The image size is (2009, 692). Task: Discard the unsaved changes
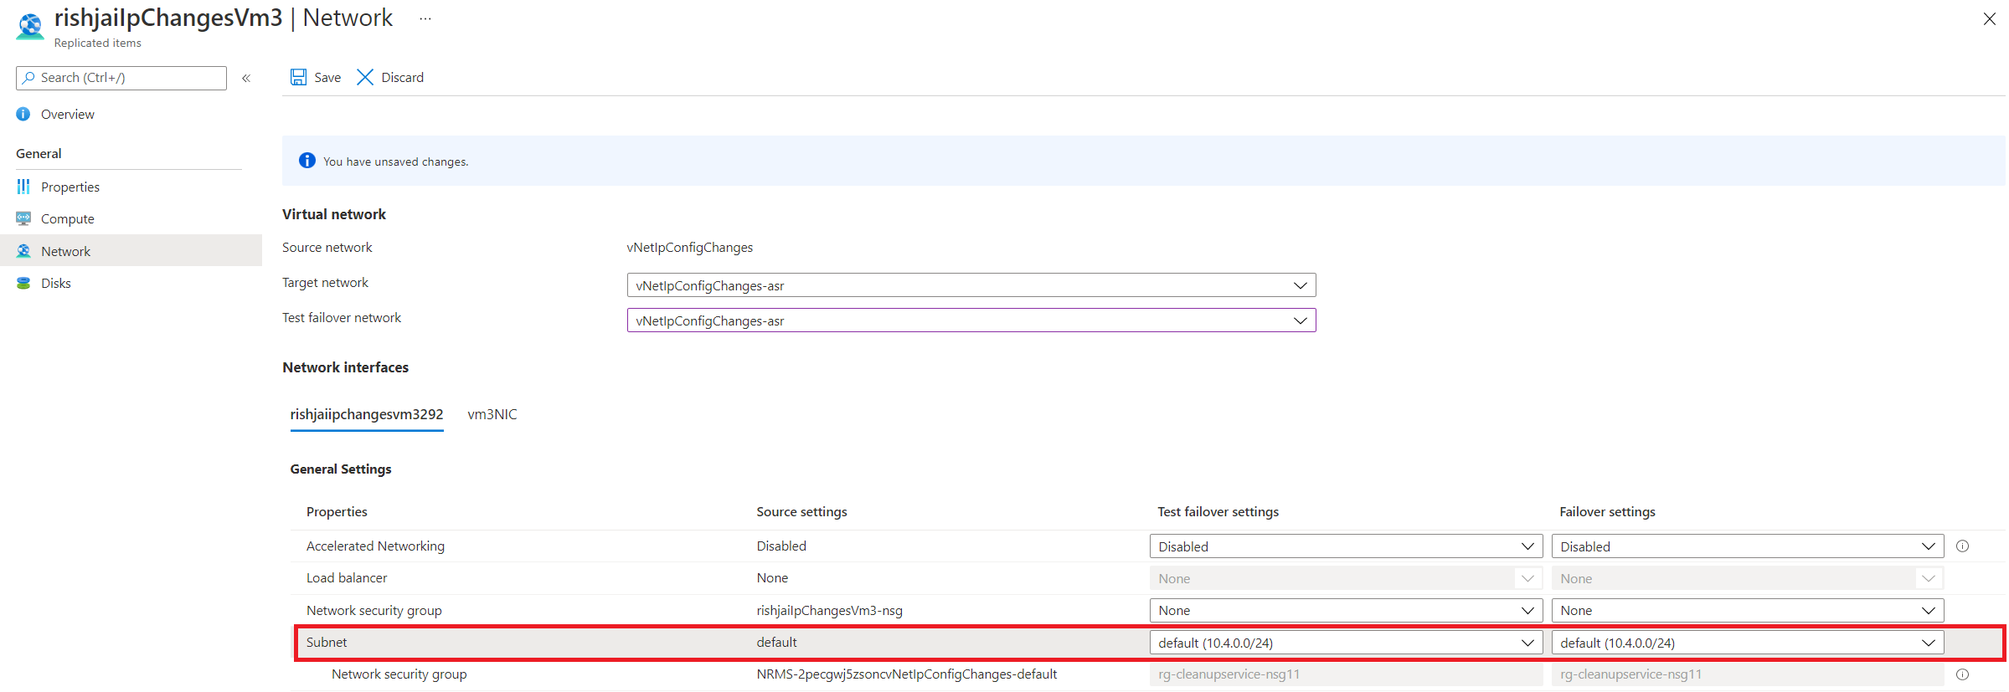[390, 77]
